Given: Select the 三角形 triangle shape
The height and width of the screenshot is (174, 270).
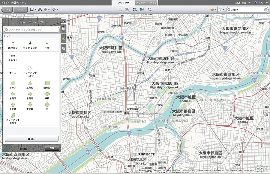Looking at the screenshot, I should coord(30,85).
